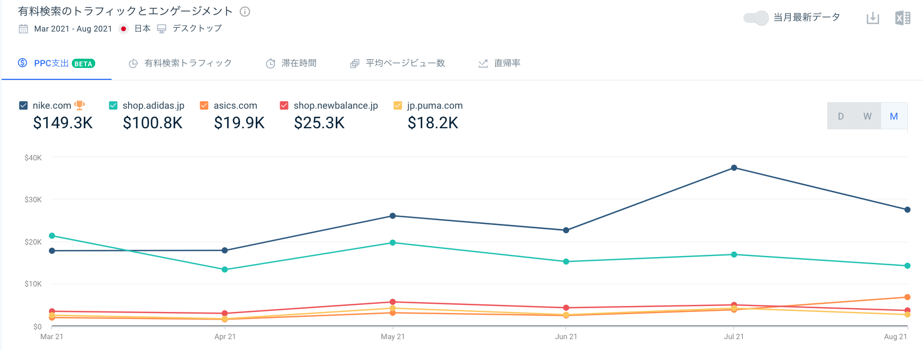Click the shop.adidas.jp data point for Mar 21
The image size is (923, 350).
pyautogui.click(x=52, y=236)
